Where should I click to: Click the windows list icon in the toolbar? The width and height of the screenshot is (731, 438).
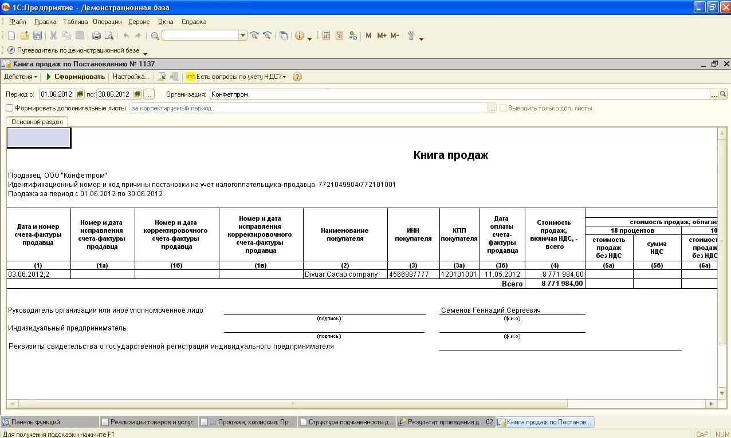pos(284,35)
